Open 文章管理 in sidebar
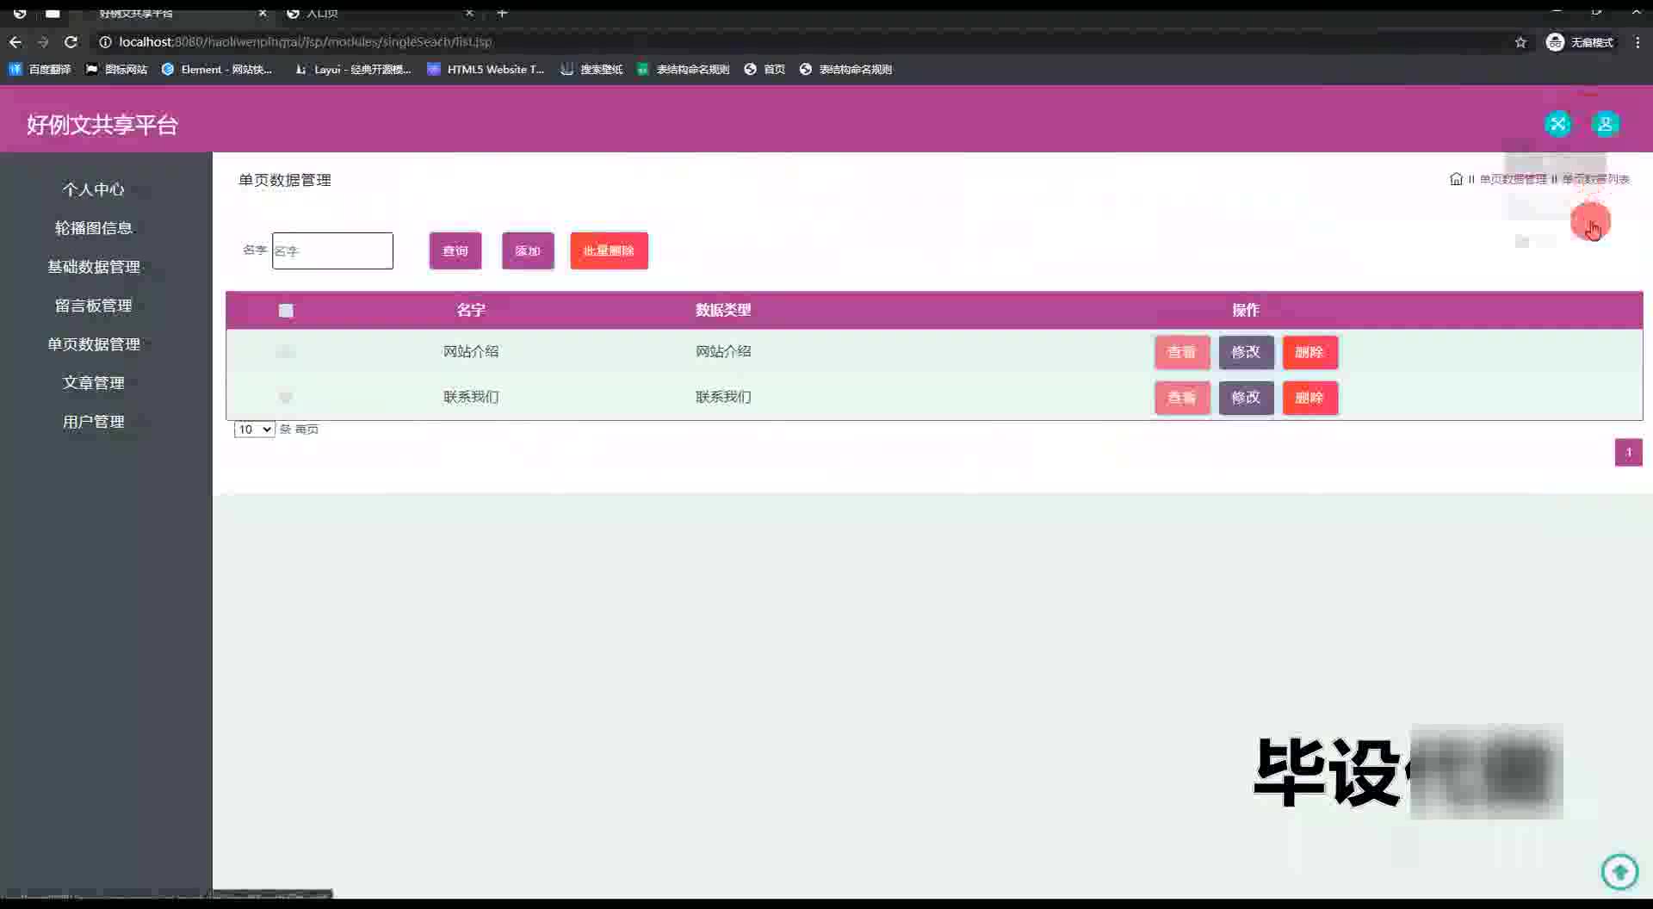The width and height of the screenshot is (1653, 909). (93, 383)
